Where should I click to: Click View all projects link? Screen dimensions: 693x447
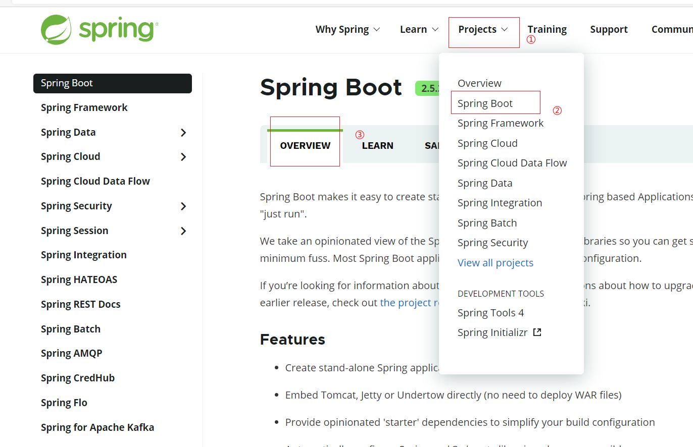click(x=496, y=263)
